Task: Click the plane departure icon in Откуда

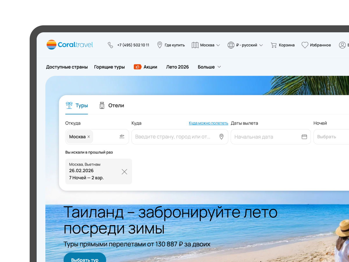Action: (x=122, y=137)
